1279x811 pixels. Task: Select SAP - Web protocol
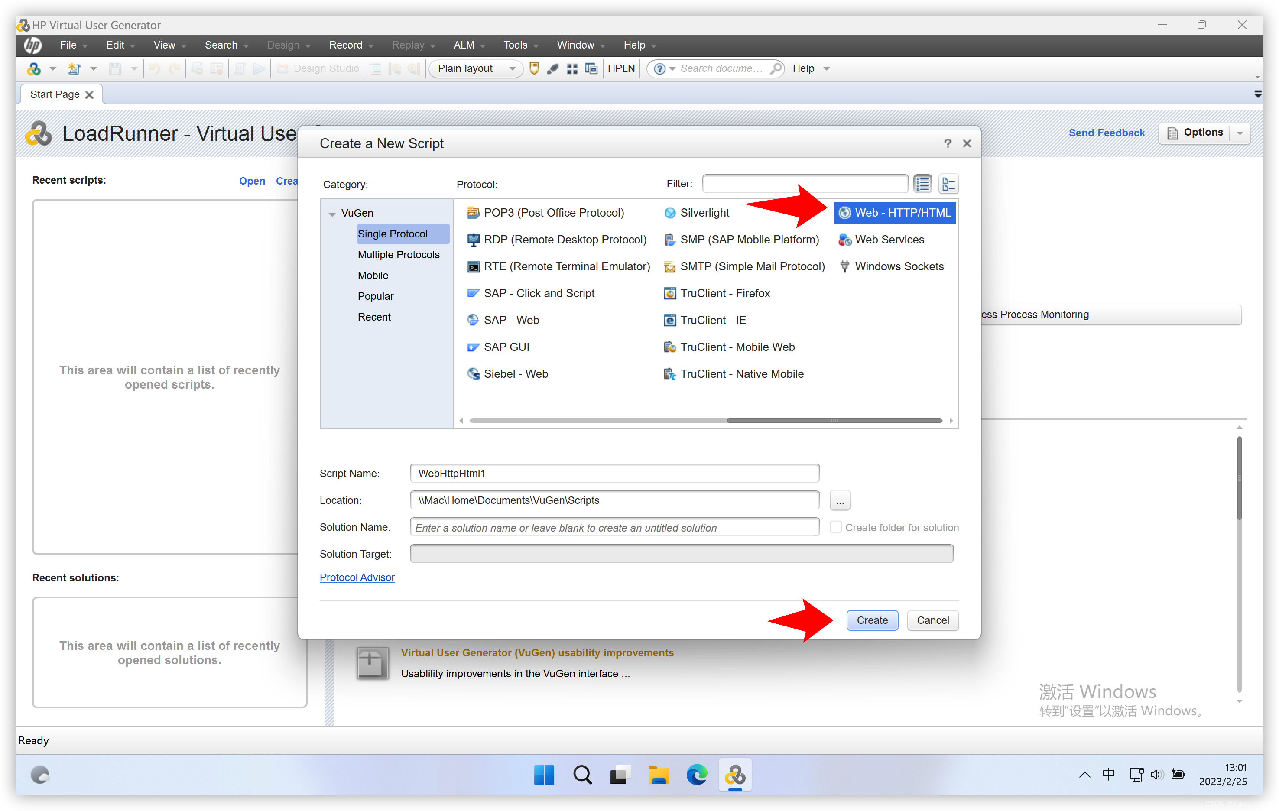[503, 320]
